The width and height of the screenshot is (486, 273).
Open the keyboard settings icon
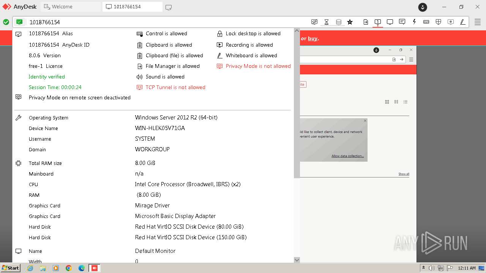(x=426, y=22)
